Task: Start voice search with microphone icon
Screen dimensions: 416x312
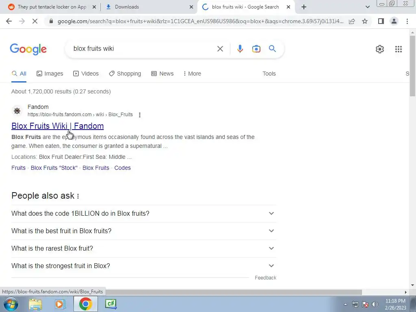Action: pyautogui.click(x=240, y=49)
